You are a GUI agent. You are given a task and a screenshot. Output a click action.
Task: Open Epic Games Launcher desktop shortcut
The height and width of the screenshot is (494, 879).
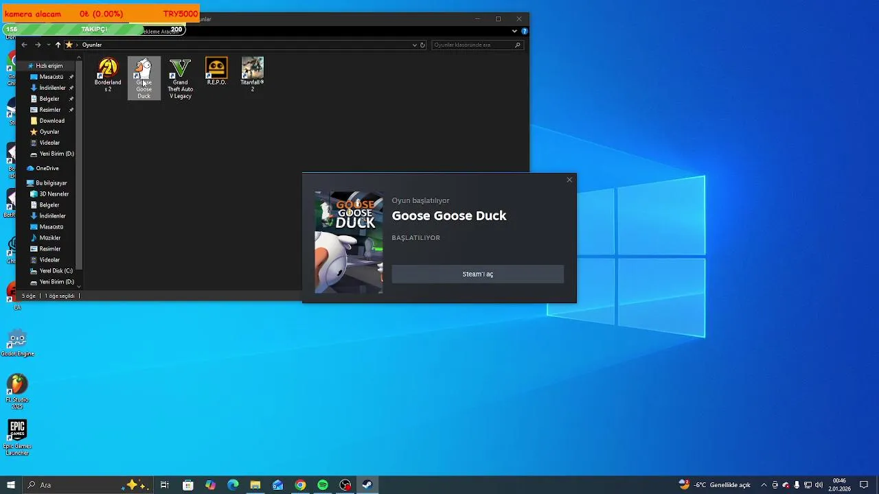pyautogui.click(x=17, y=438)
